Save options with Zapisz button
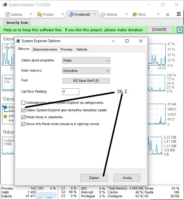This screenshot has height=200, width=184. click(x=94, y=178)
